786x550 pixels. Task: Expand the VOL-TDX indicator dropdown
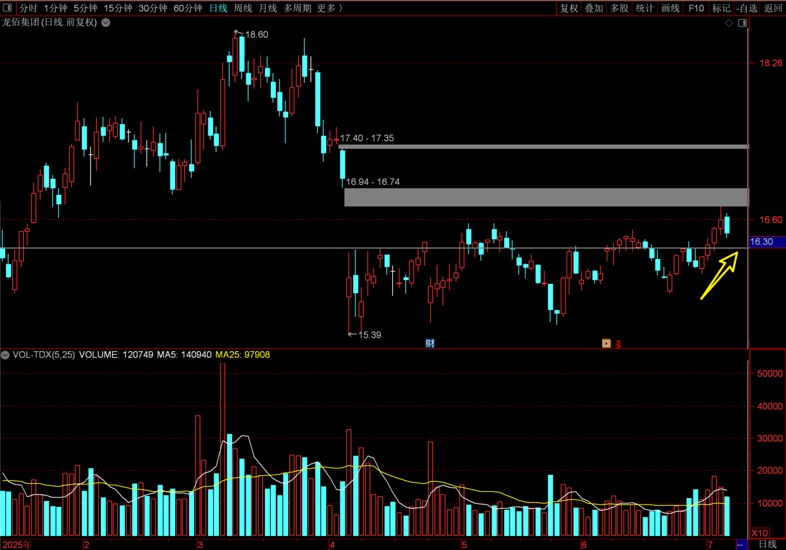click(5, 355)
